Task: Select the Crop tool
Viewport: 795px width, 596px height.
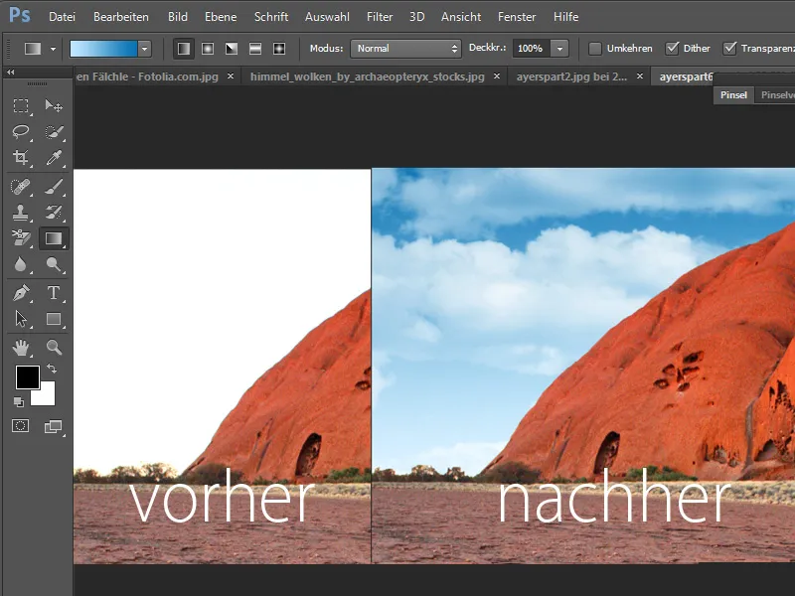Action: [x=21, y=158]
